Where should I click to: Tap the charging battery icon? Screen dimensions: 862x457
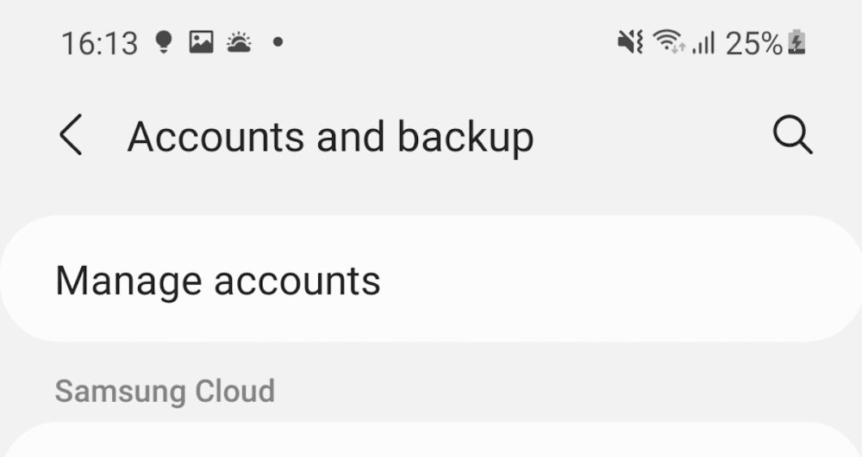[797, 42]
